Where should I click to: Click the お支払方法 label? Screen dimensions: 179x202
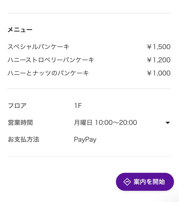tap(23, 139)
